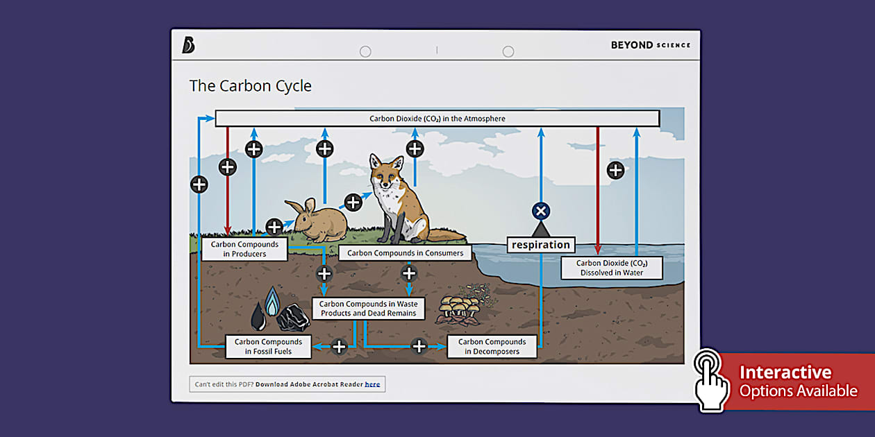This screenshot has width=875, height=437.
Task: Expand the plus directly below the Consumers box
Action: (x=409, y=273)
